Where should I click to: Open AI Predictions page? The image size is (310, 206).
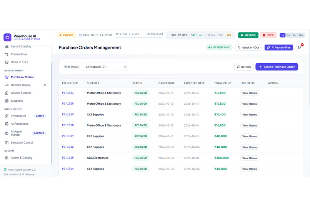[20, 124]
